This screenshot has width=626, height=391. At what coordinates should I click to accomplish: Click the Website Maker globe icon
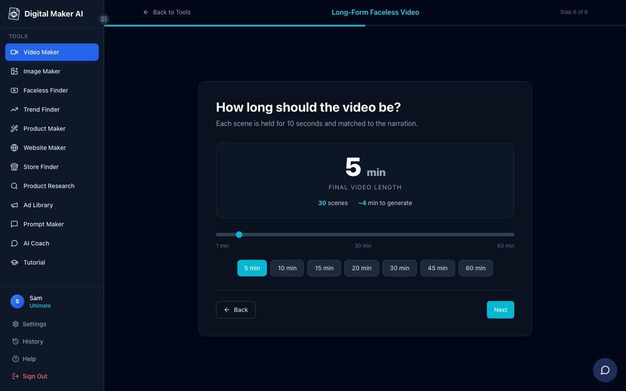point(14,148)
